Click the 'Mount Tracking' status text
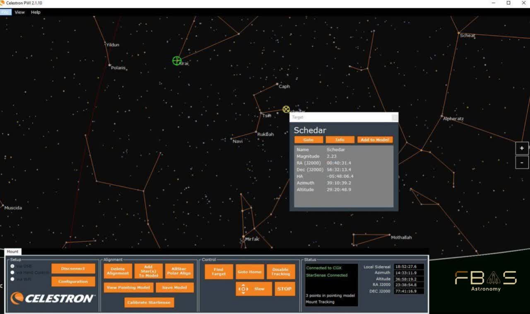530x314 pixels. pos(320,302)
